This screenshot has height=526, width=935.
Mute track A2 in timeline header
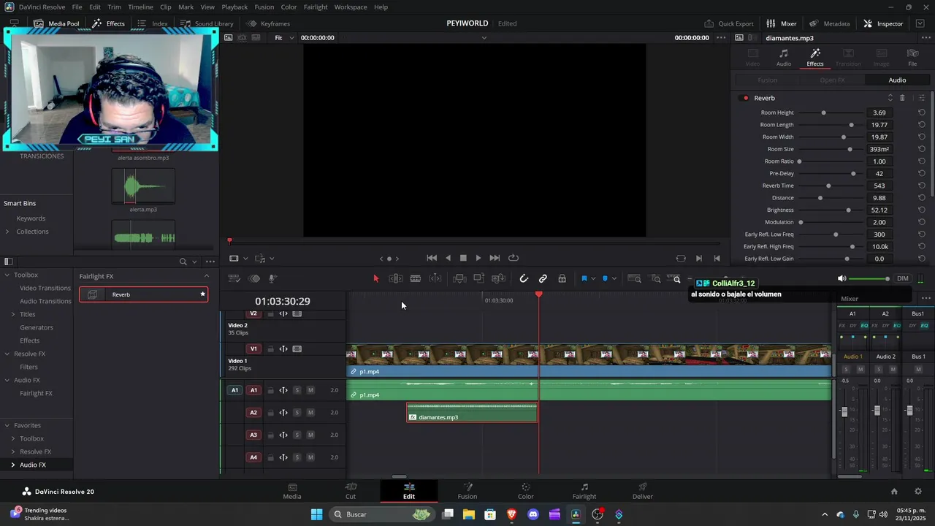(x=310, y=413)
